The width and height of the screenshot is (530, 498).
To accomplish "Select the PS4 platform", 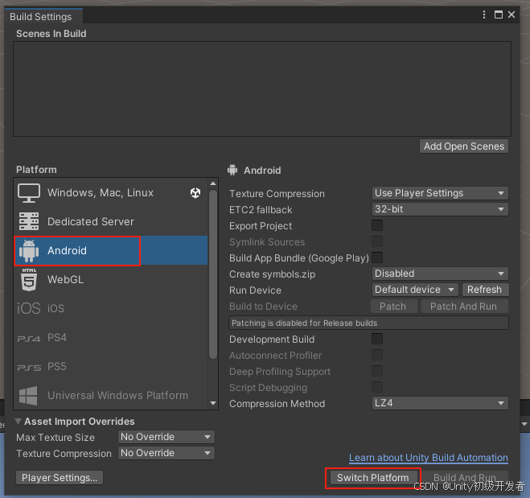I will pos(111,337).
